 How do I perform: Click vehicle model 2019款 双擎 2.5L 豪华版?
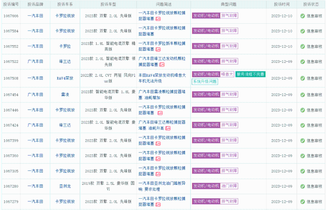point(108,186)
